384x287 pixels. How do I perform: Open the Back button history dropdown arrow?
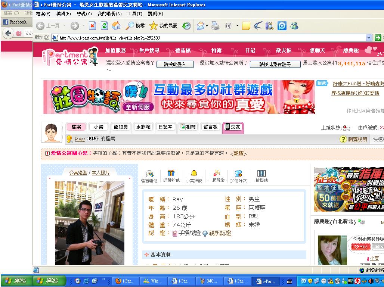click(64, 26)
